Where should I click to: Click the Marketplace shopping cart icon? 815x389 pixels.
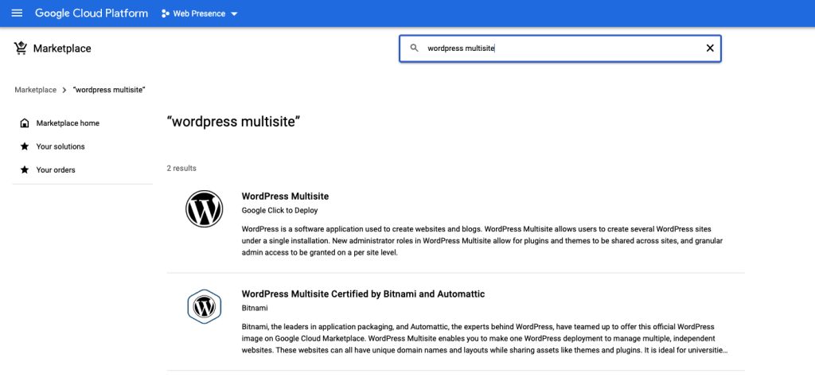(x=21, y=49)
